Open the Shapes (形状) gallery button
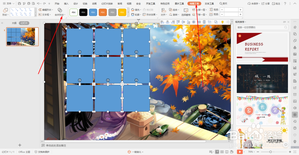The image size is (299, 155). [5, 12]
